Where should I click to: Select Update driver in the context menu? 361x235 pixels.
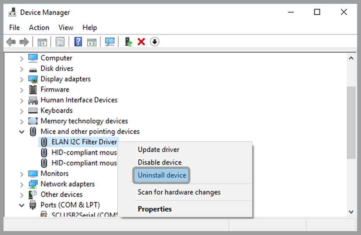tap(158, 149)
